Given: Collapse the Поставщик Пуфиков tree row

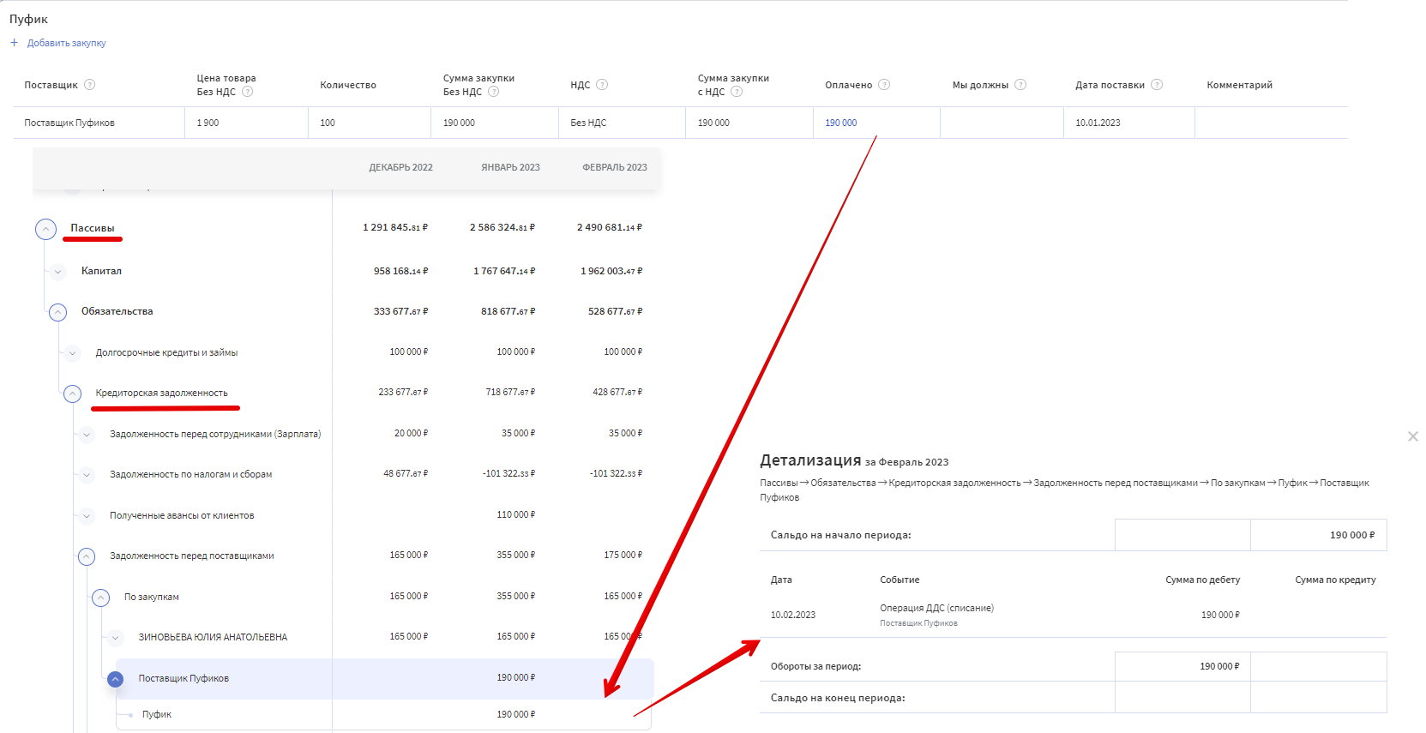Looking at the screenshot, I should [x=115, y=679].
